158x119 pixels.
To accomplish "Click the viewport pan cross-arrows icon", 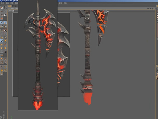I will tap(148, 9).
